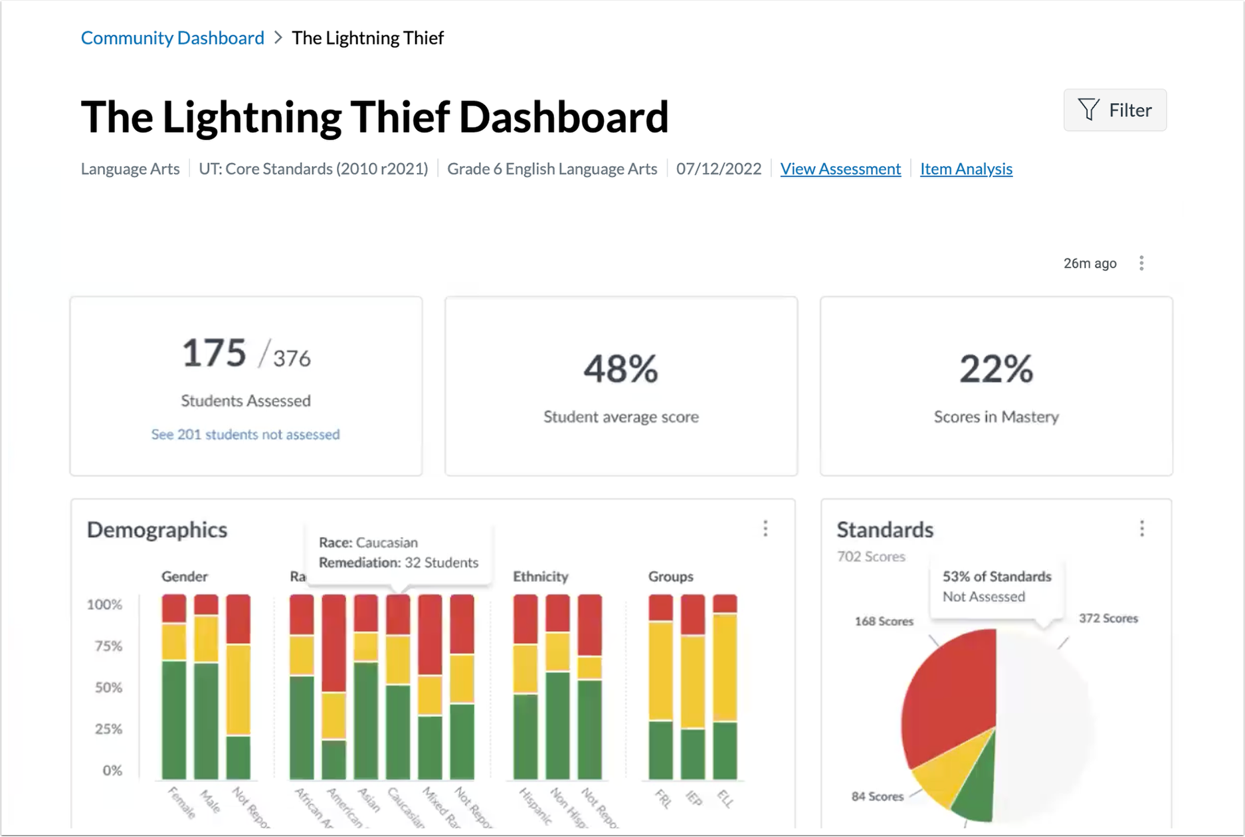The width and height of the screenshot is (1245, 837).
Task: Click the Race Caucasian remediation tooltip
Action: tap(398, 553)
